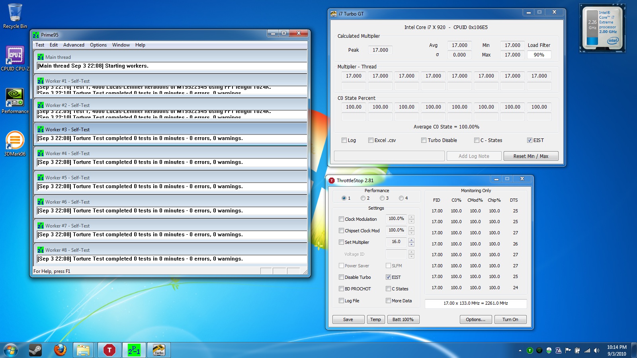Open Advanced menu in Prime95

[74, 45]
